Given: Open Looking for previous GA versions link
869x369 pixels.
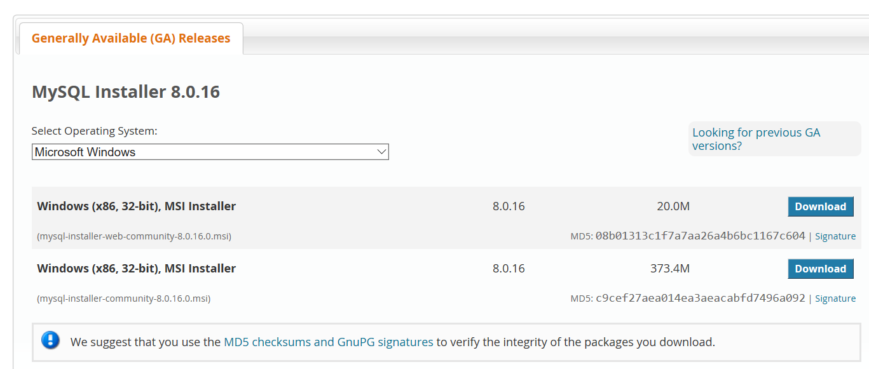Looking at the screenshot, I should coord(756,139).
